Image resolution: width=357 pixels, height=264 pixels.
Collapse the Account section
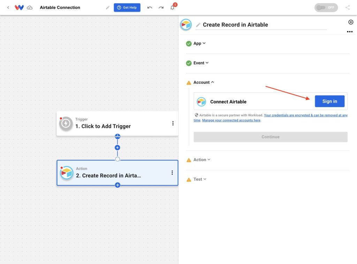tap(204, 82)
